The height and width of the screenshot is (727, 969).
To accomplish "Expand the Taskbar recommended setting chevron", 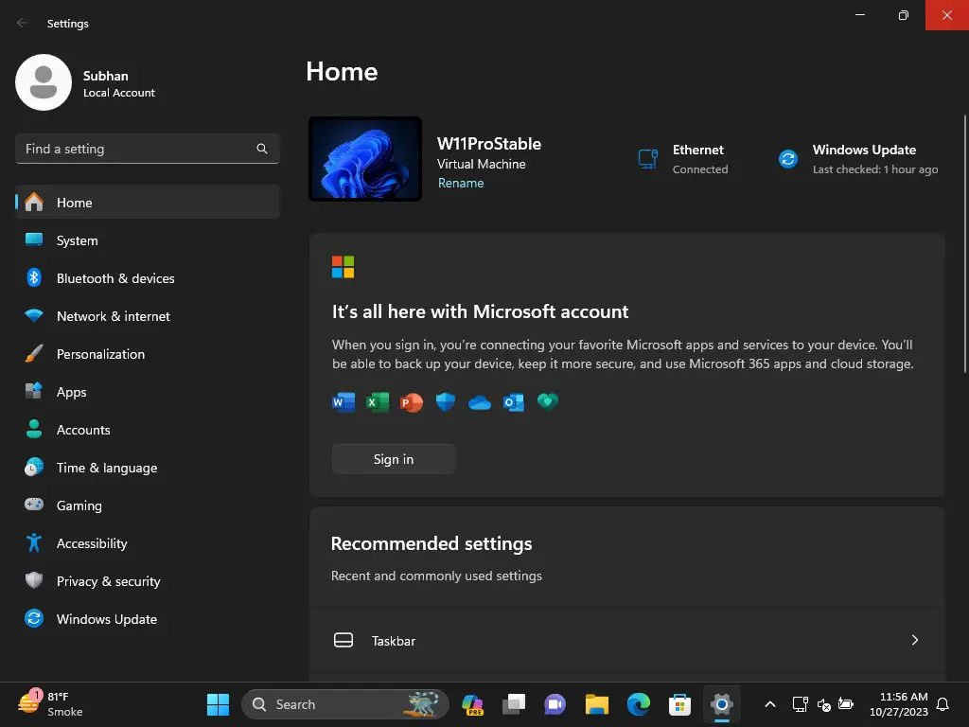I will point(915,640).
